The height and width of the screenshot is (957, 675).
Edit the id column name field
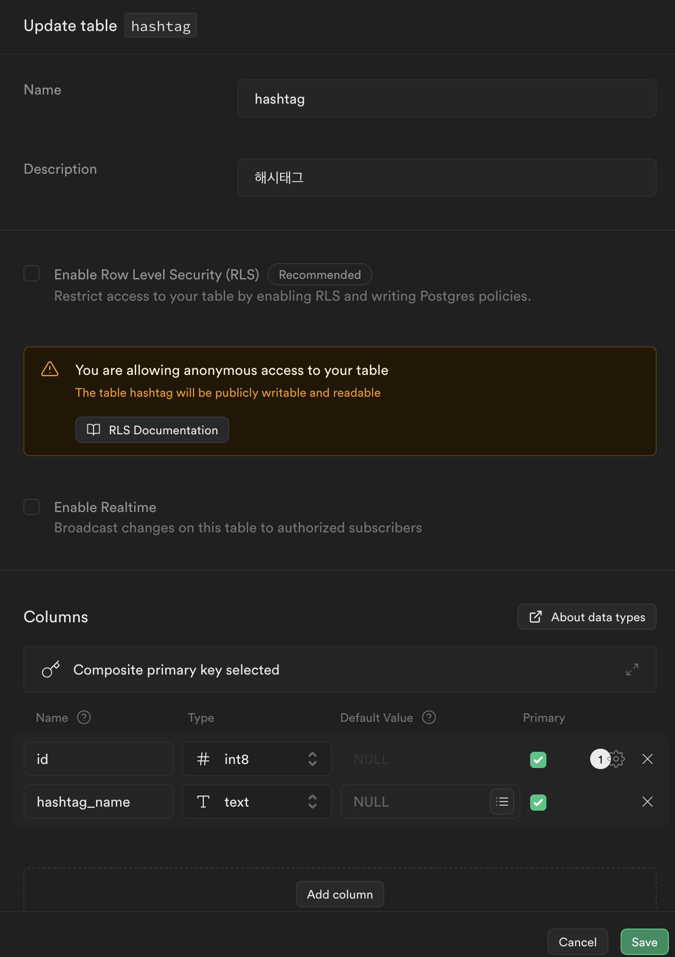click(99, 759)
